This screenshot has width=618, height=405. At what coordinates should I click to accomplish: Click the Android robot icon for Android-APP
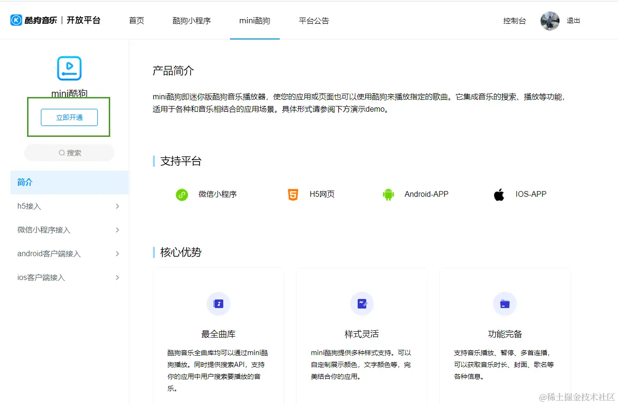389,194
